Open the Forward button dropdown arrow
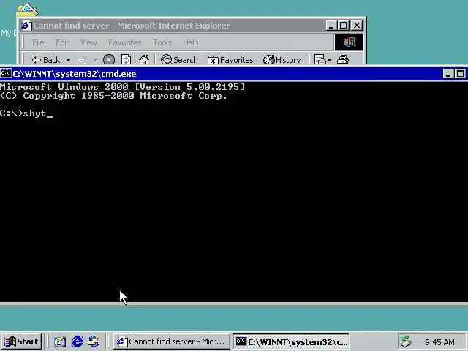Viewport: 468px width, 351px height. (96, 60)
